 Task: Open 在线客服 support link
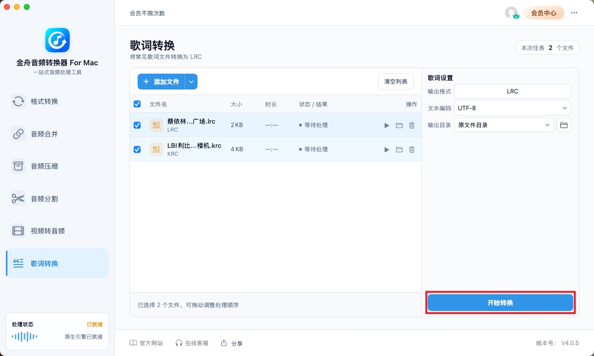pyautogui.click(x=192, y=343)
